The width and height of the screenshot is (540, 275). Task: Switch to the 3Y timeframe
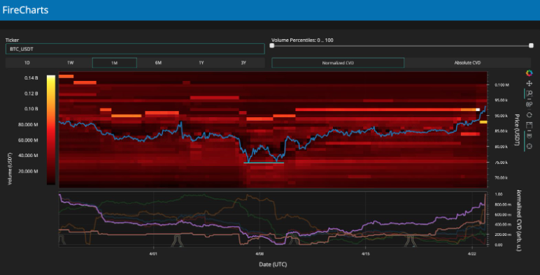point(243,63)
